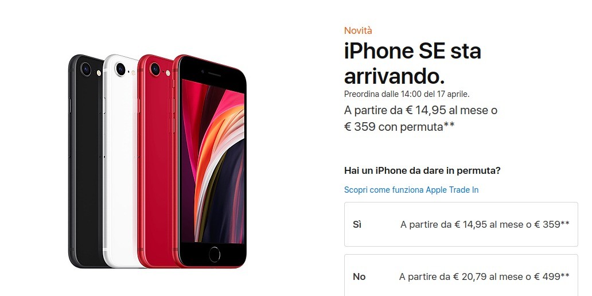Click the flash on the red iPhone back
The width and height of the screenshot is (592, 296).
[x=168, y=73]
